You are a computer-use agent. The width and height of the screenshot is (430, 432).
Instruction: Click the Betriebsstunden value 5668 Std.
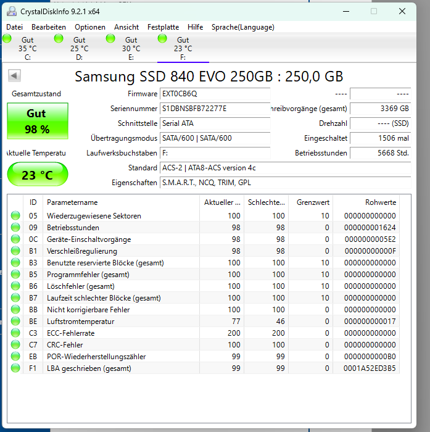(x=381, y=153)
